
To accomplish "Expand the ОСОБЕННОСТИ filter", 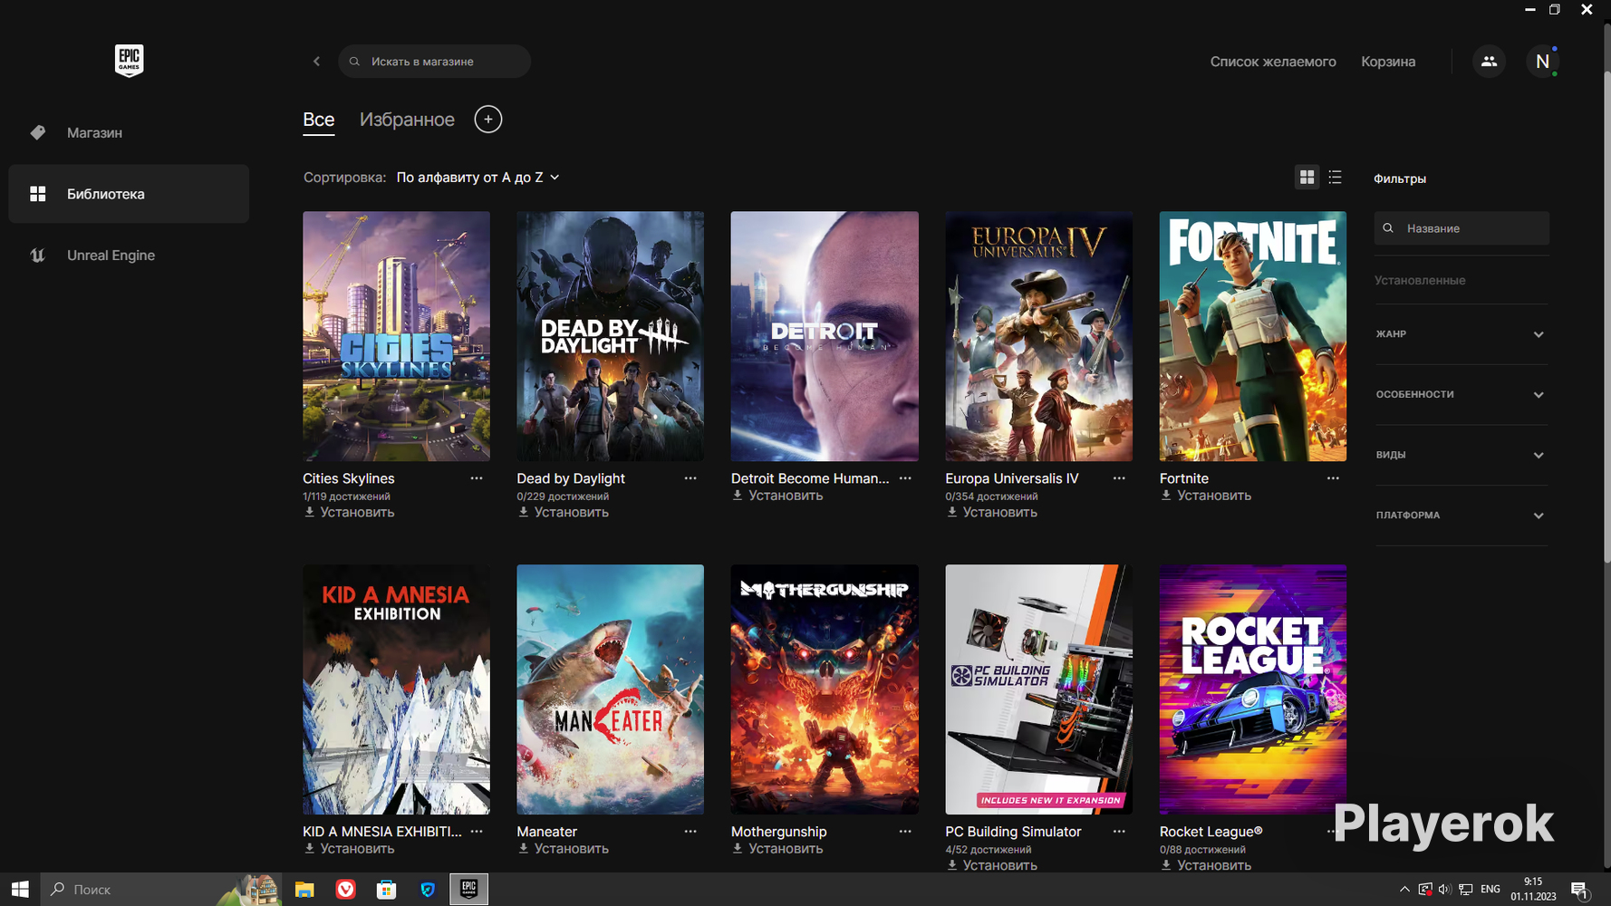I will pos(1461,395).
